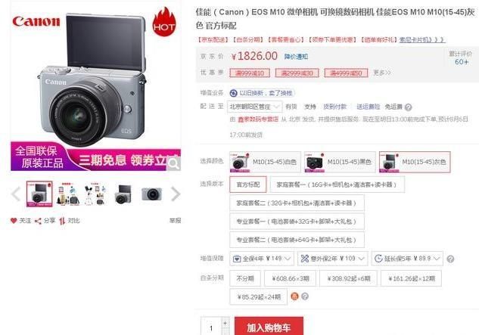Choose the 官方标配 version option
This screenshot has height=335, width=479.
point(248,185)
